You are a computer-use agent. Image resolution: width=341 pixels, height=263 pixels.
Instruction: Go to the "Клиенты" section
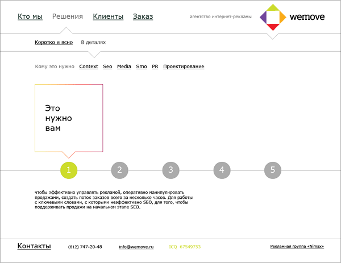(107, 16)
